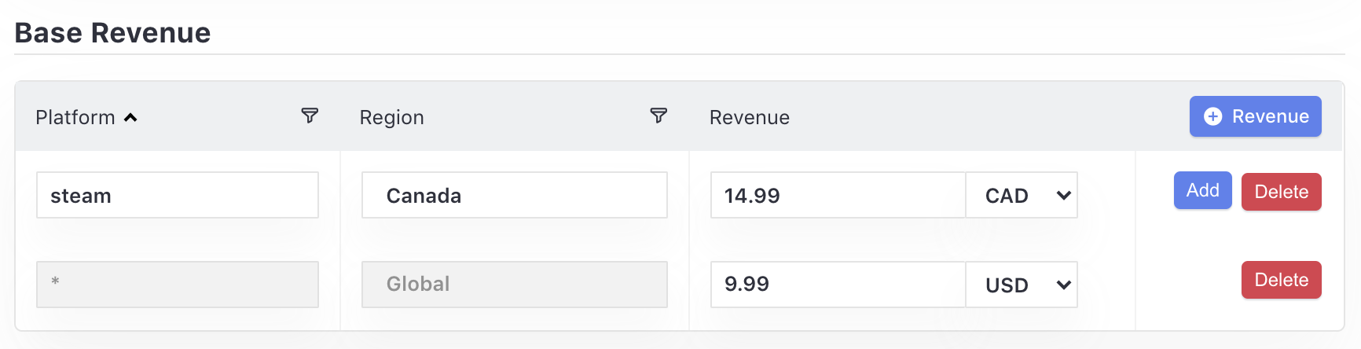Delete the steam Canada revenue row
The height and width of the screenshot is (349, 1361).
[x=1281, y=192]
